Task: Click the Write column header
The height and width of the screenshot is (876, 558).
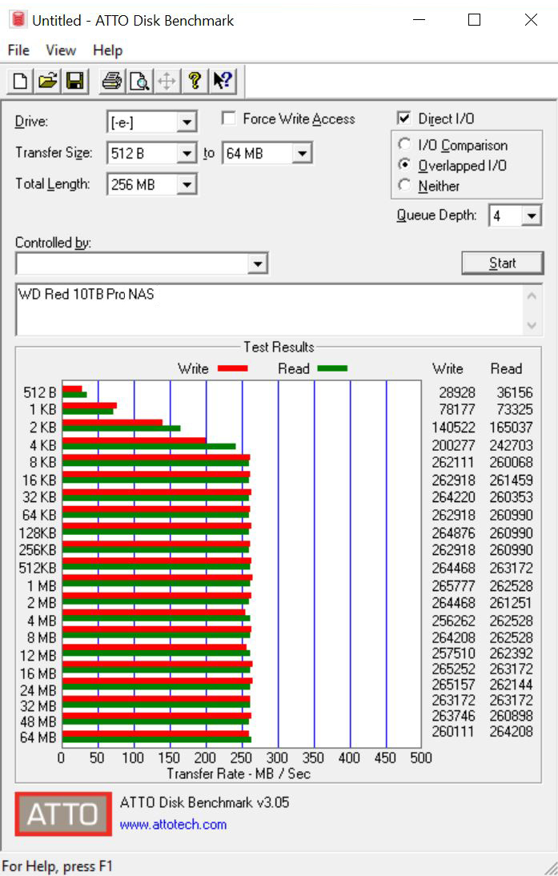Action: (448, 368)
